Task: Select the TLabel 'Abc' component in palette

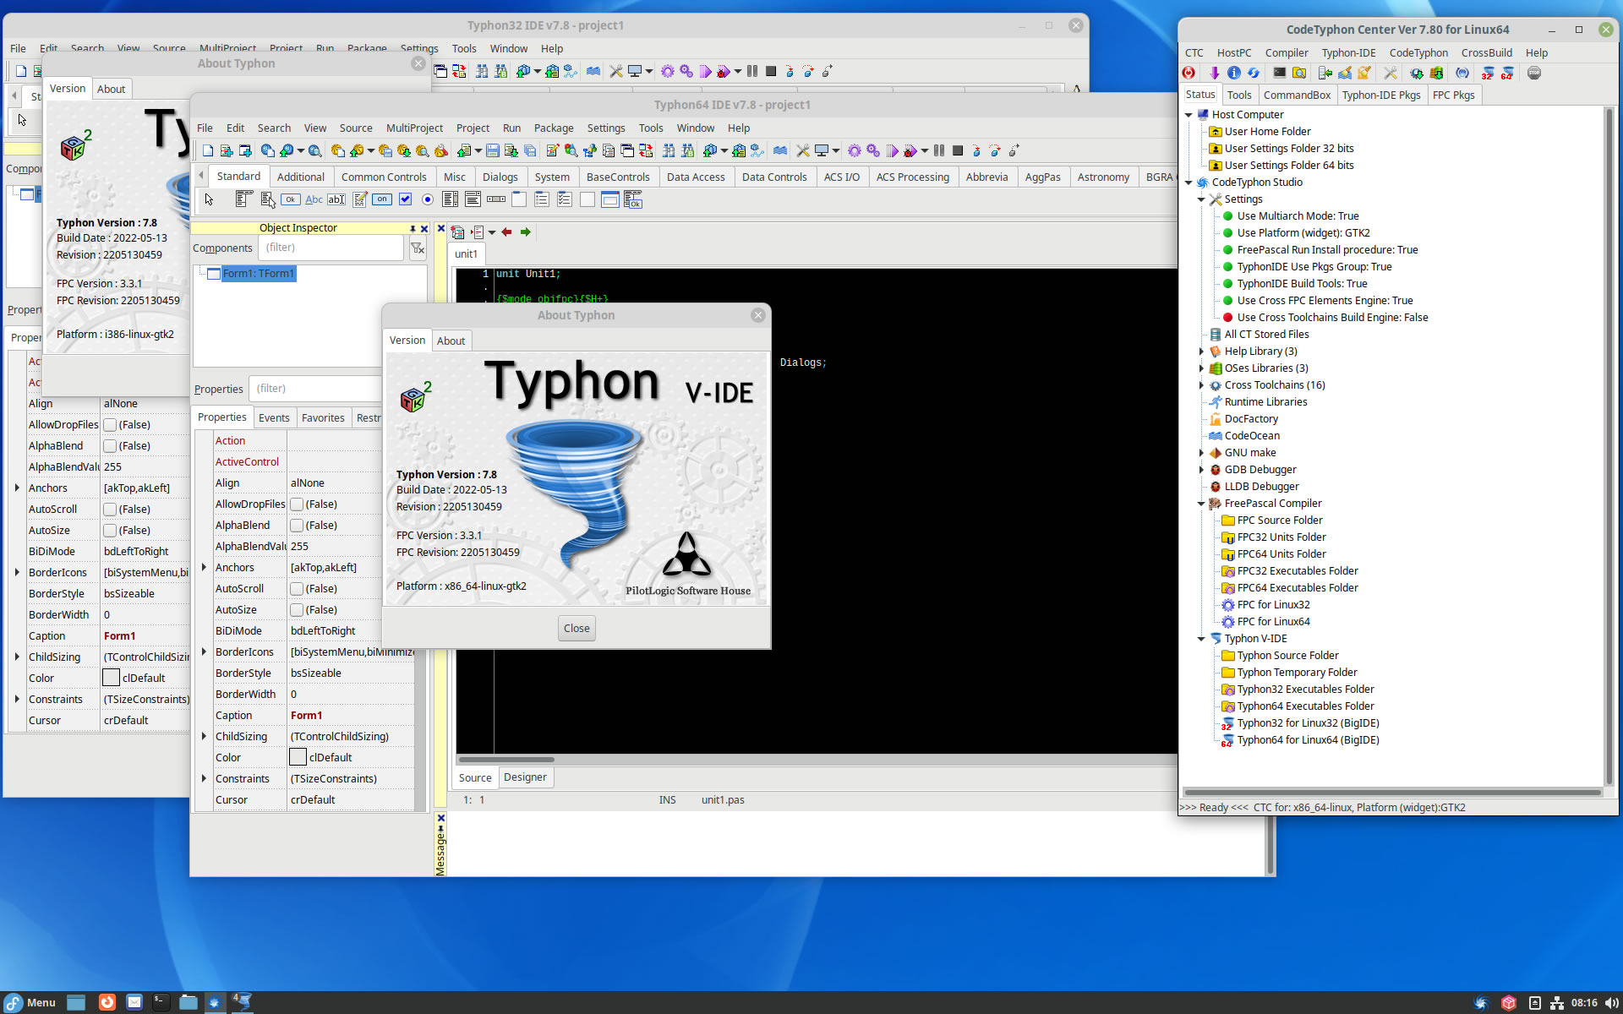Action: [314, 199]
